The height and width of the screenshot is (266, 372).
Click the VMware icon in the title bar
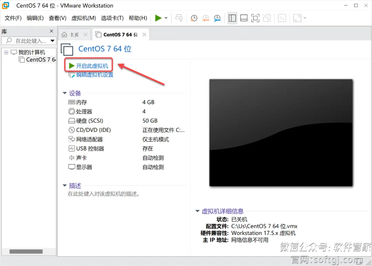coord(6,6)
